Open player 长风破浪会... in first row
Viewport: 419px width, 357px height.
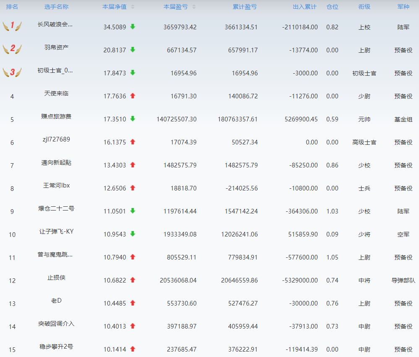coord(55,25)
